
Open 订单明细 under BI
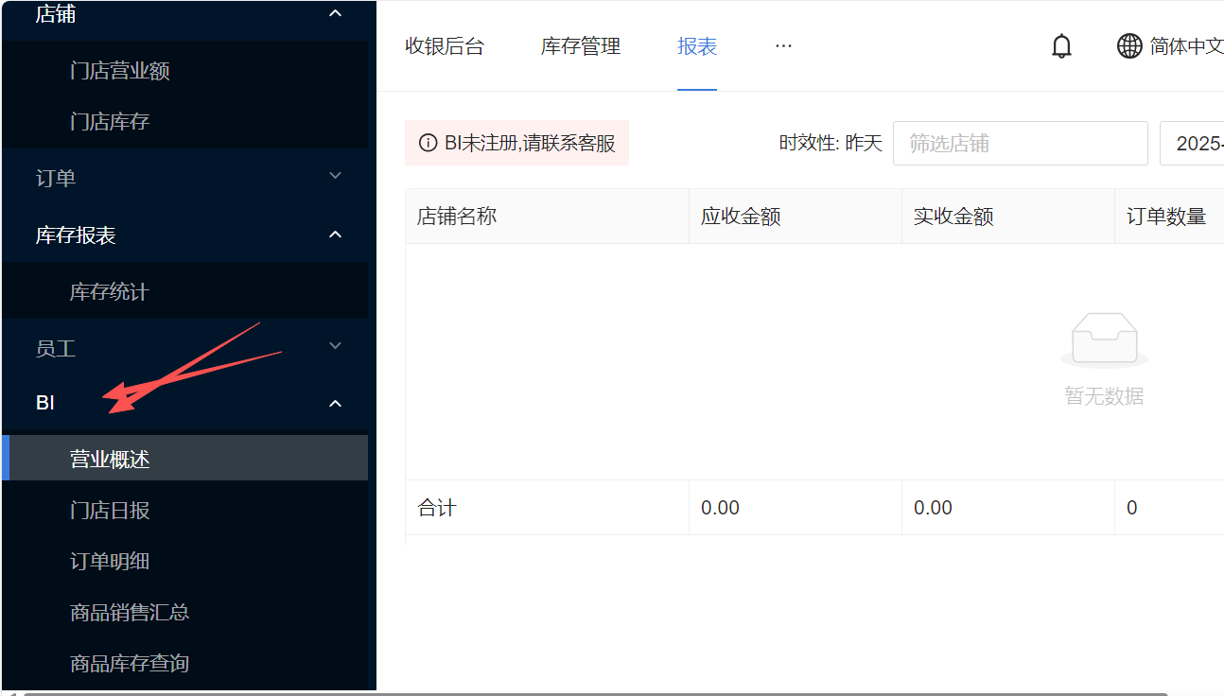[x=110, y=562]
